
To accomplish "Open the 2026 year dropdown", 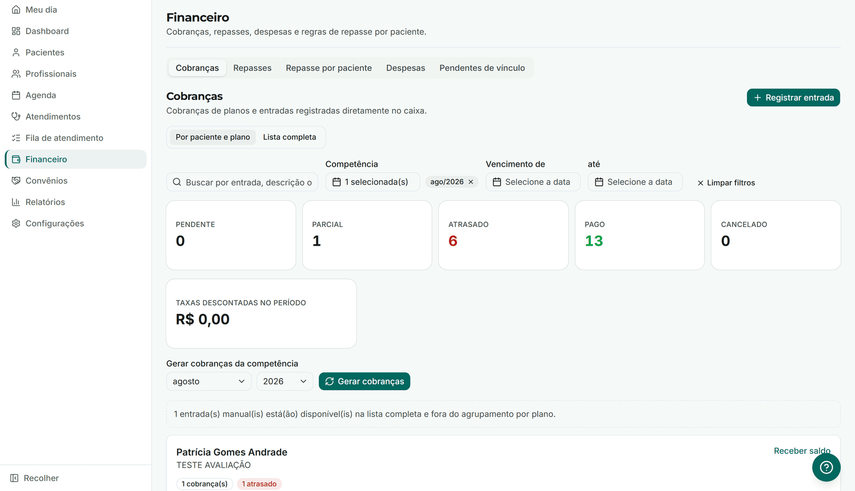I will point(285,381).
